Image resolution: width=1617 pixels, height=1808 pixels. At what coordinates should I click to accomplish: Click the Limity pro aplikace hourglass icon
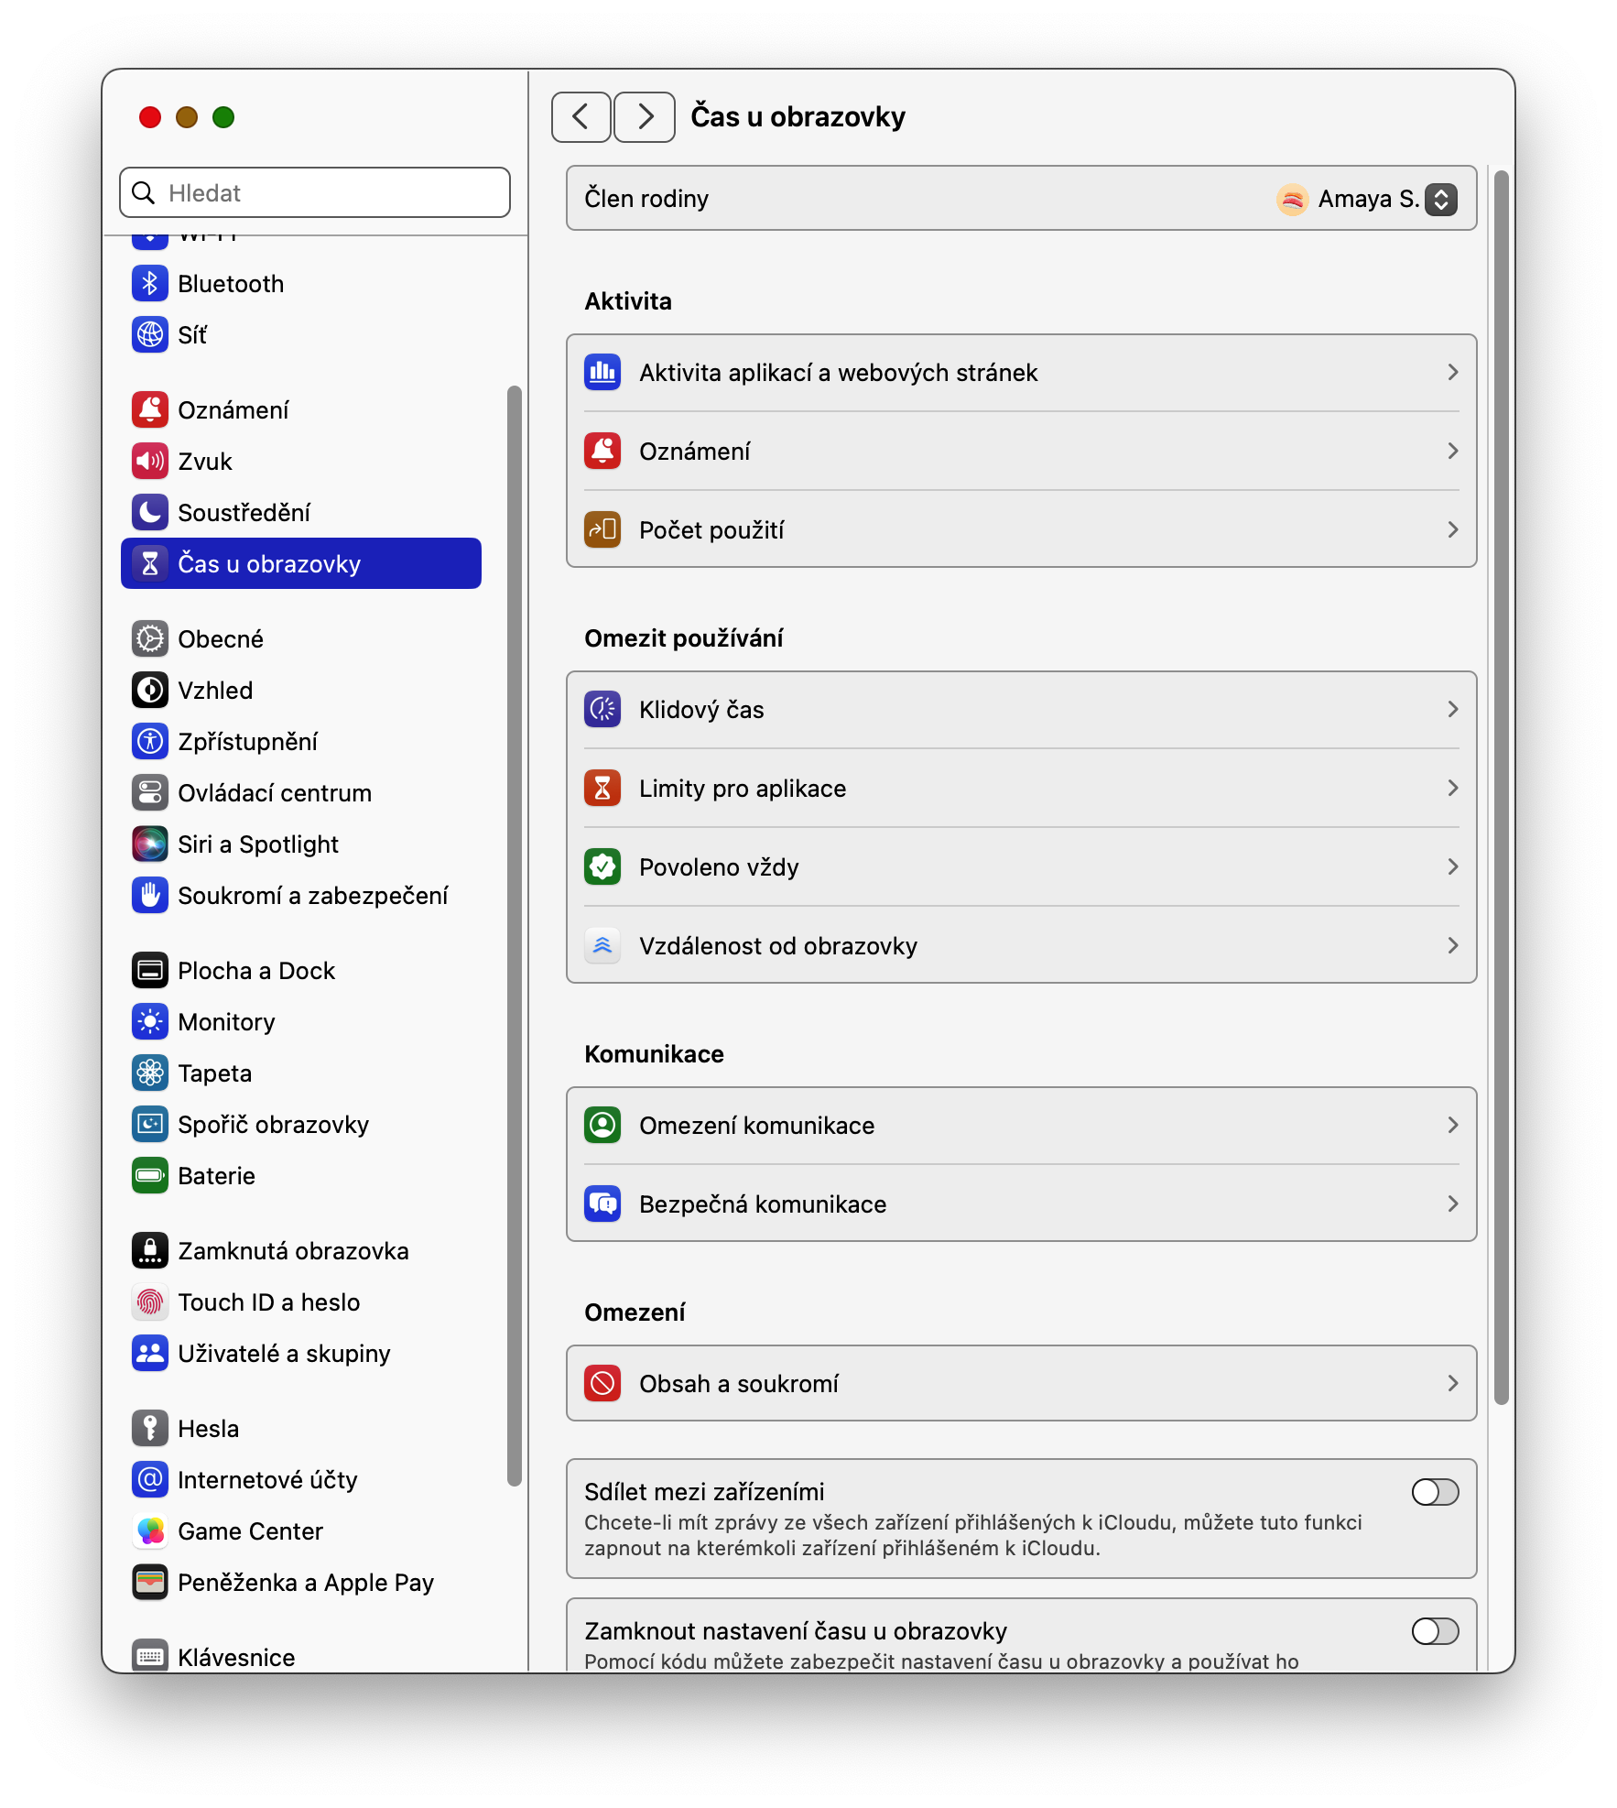602,789
